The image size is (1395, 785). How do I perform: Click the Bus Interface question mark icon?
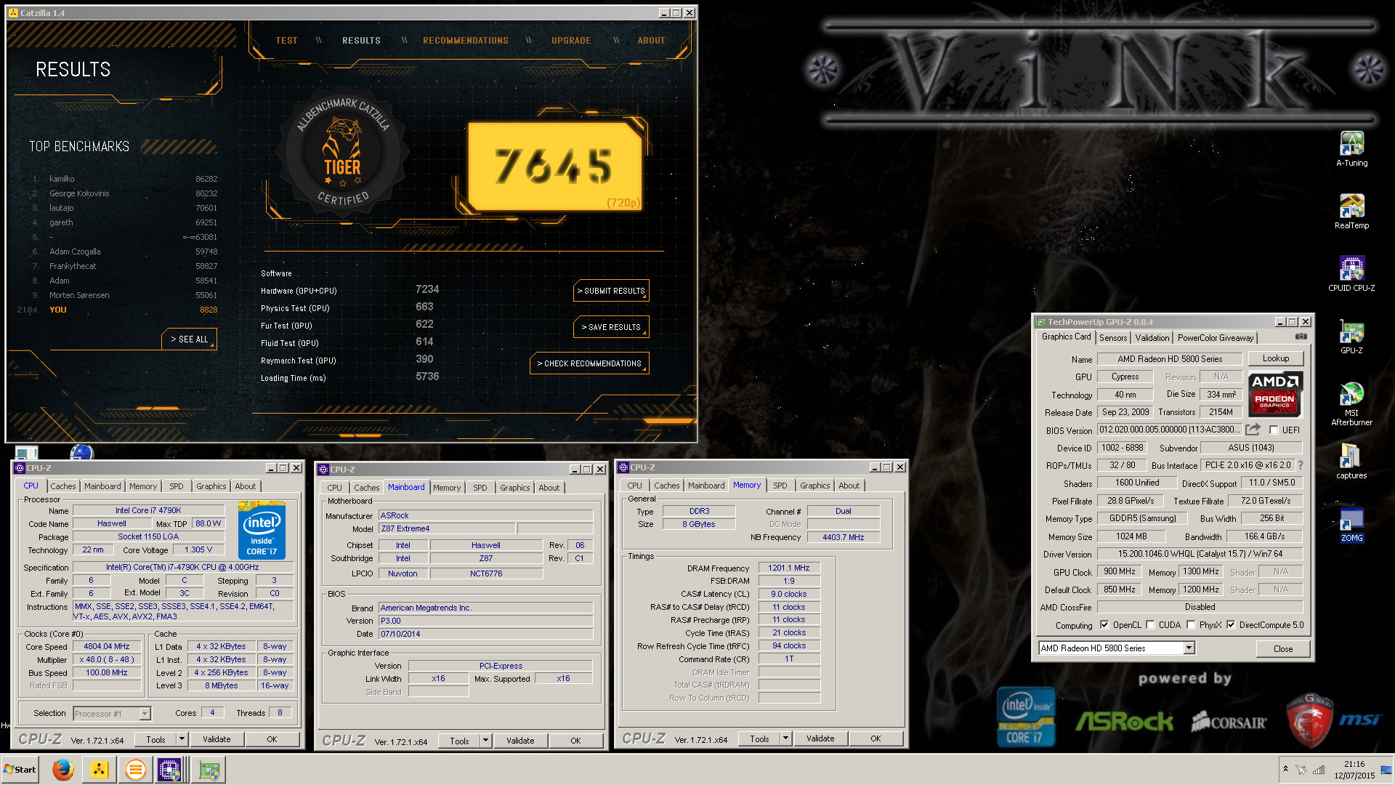tap(1300, 465)
